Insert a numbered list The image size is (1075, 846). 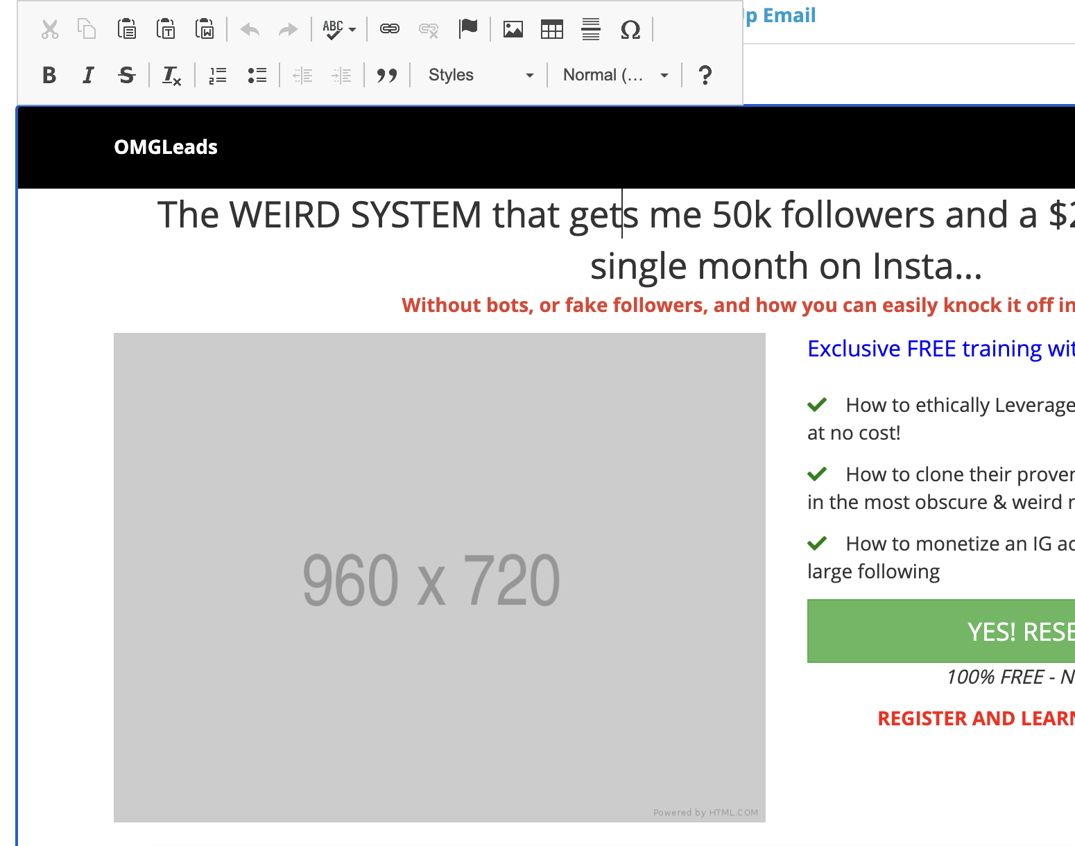(x=218, y=75)
